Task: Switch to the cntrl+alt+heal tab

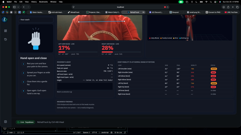Action: (56, 12)
